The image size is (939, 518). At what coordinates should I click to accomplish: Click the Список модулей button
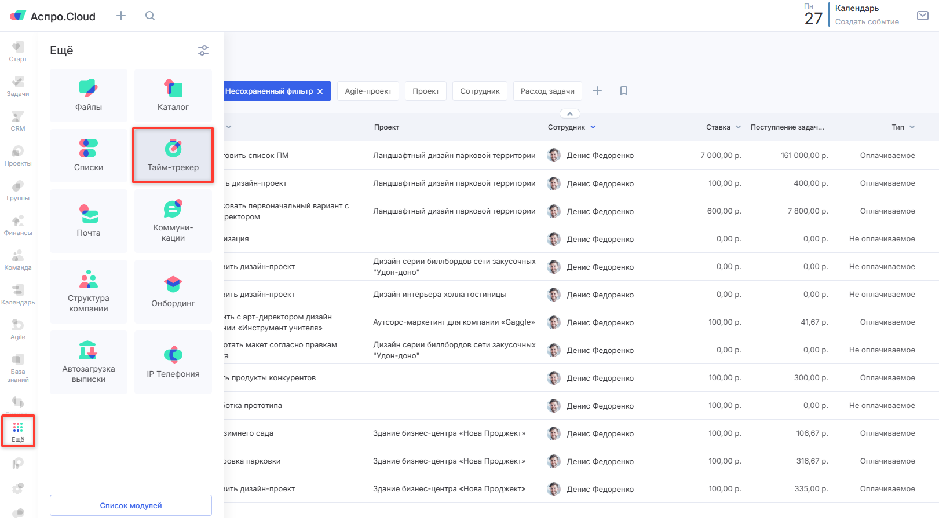click(x=131, y=505)
